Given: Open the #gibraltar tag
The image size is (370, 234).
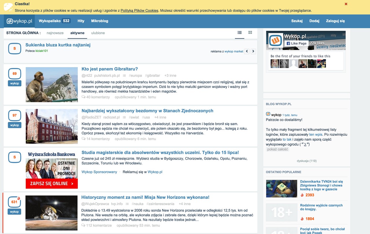Looking at the screenshot, I should 153,76.
